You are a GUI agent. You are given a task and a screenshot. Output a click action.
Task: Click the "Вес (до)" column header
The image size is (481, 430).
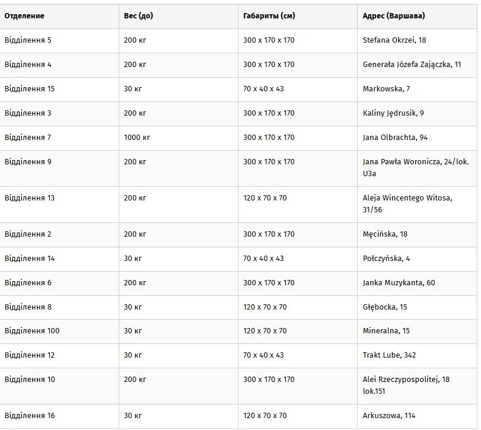click(x=138, y=16)
